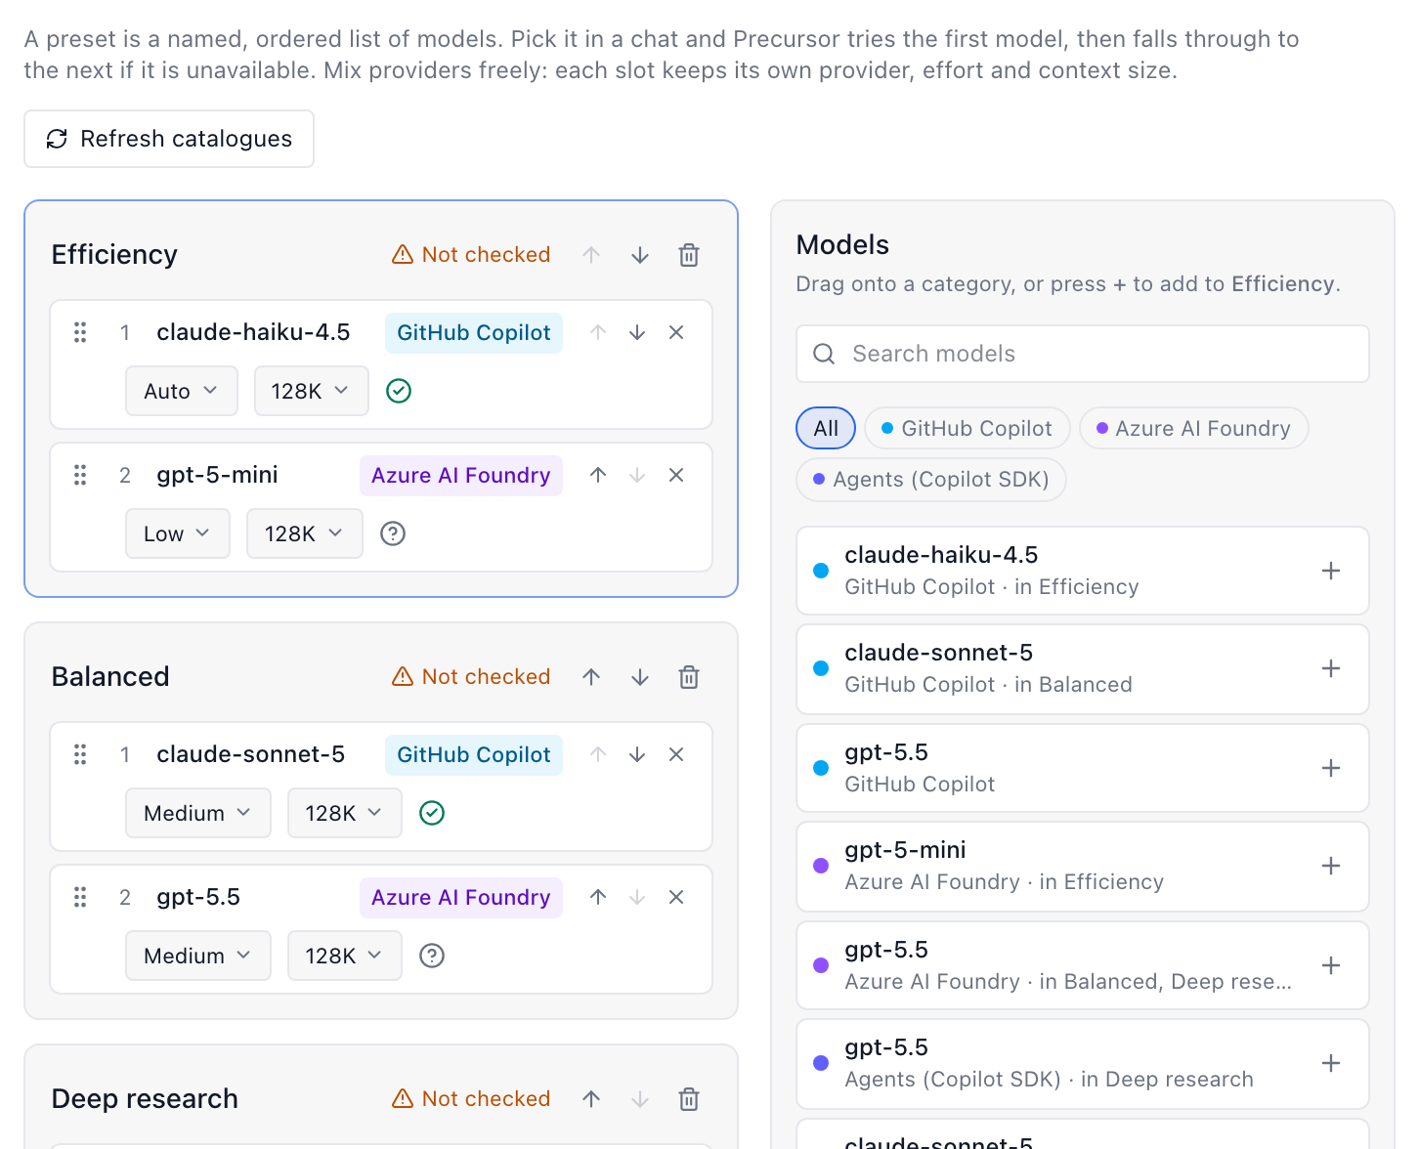1419x1149 pixels.
Task: Filter models by Agents (Copilot SDK)
Action: coord(931,480)
